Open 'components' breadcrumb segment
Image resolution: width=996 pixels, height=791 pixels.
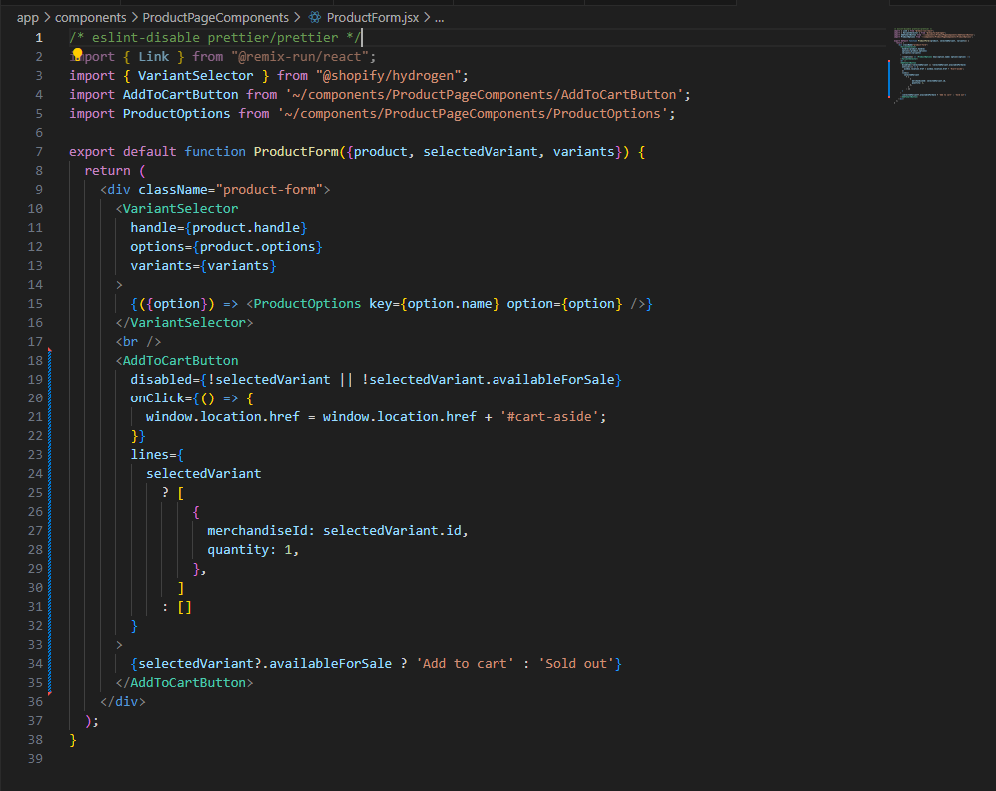click(90, 18)
